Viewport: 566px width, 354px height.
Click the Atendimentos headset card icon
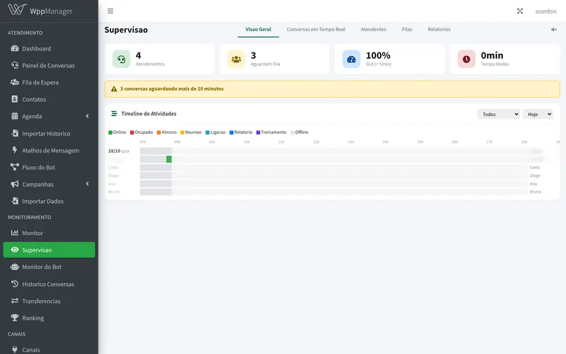point(121,59)
